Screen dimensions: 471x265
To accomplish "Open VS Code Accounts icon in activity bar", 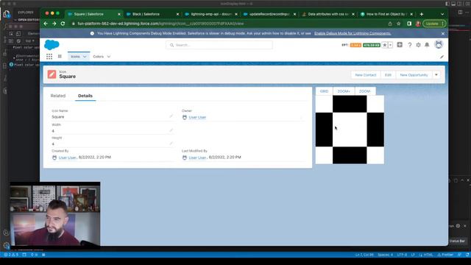I will point(6,233).
